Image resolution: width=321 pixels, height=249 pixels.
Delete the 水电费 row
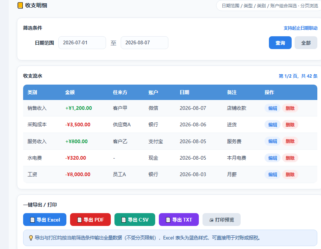(290, 158)
